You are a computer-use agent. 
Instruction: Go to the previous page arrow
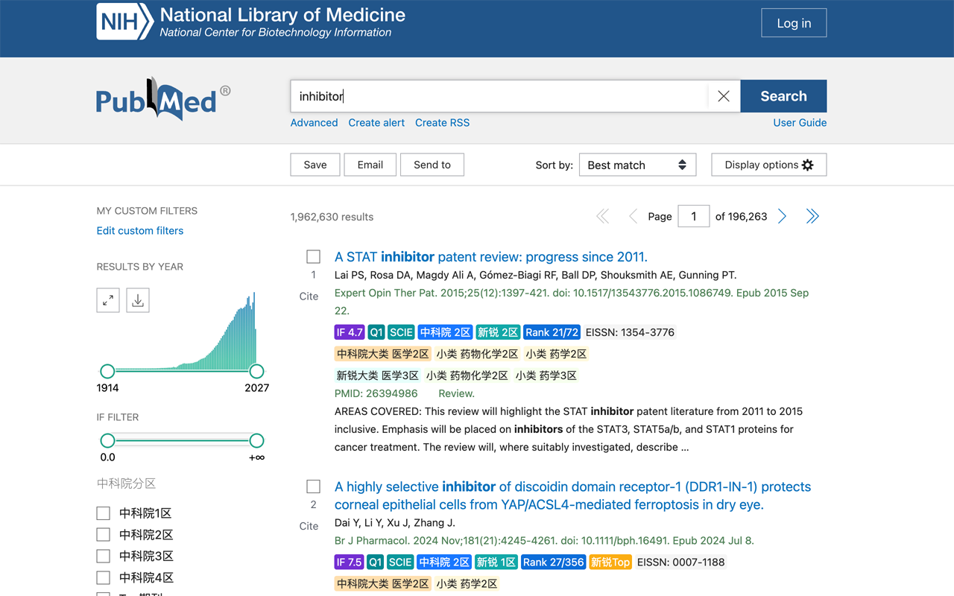(x=634, y=216)
